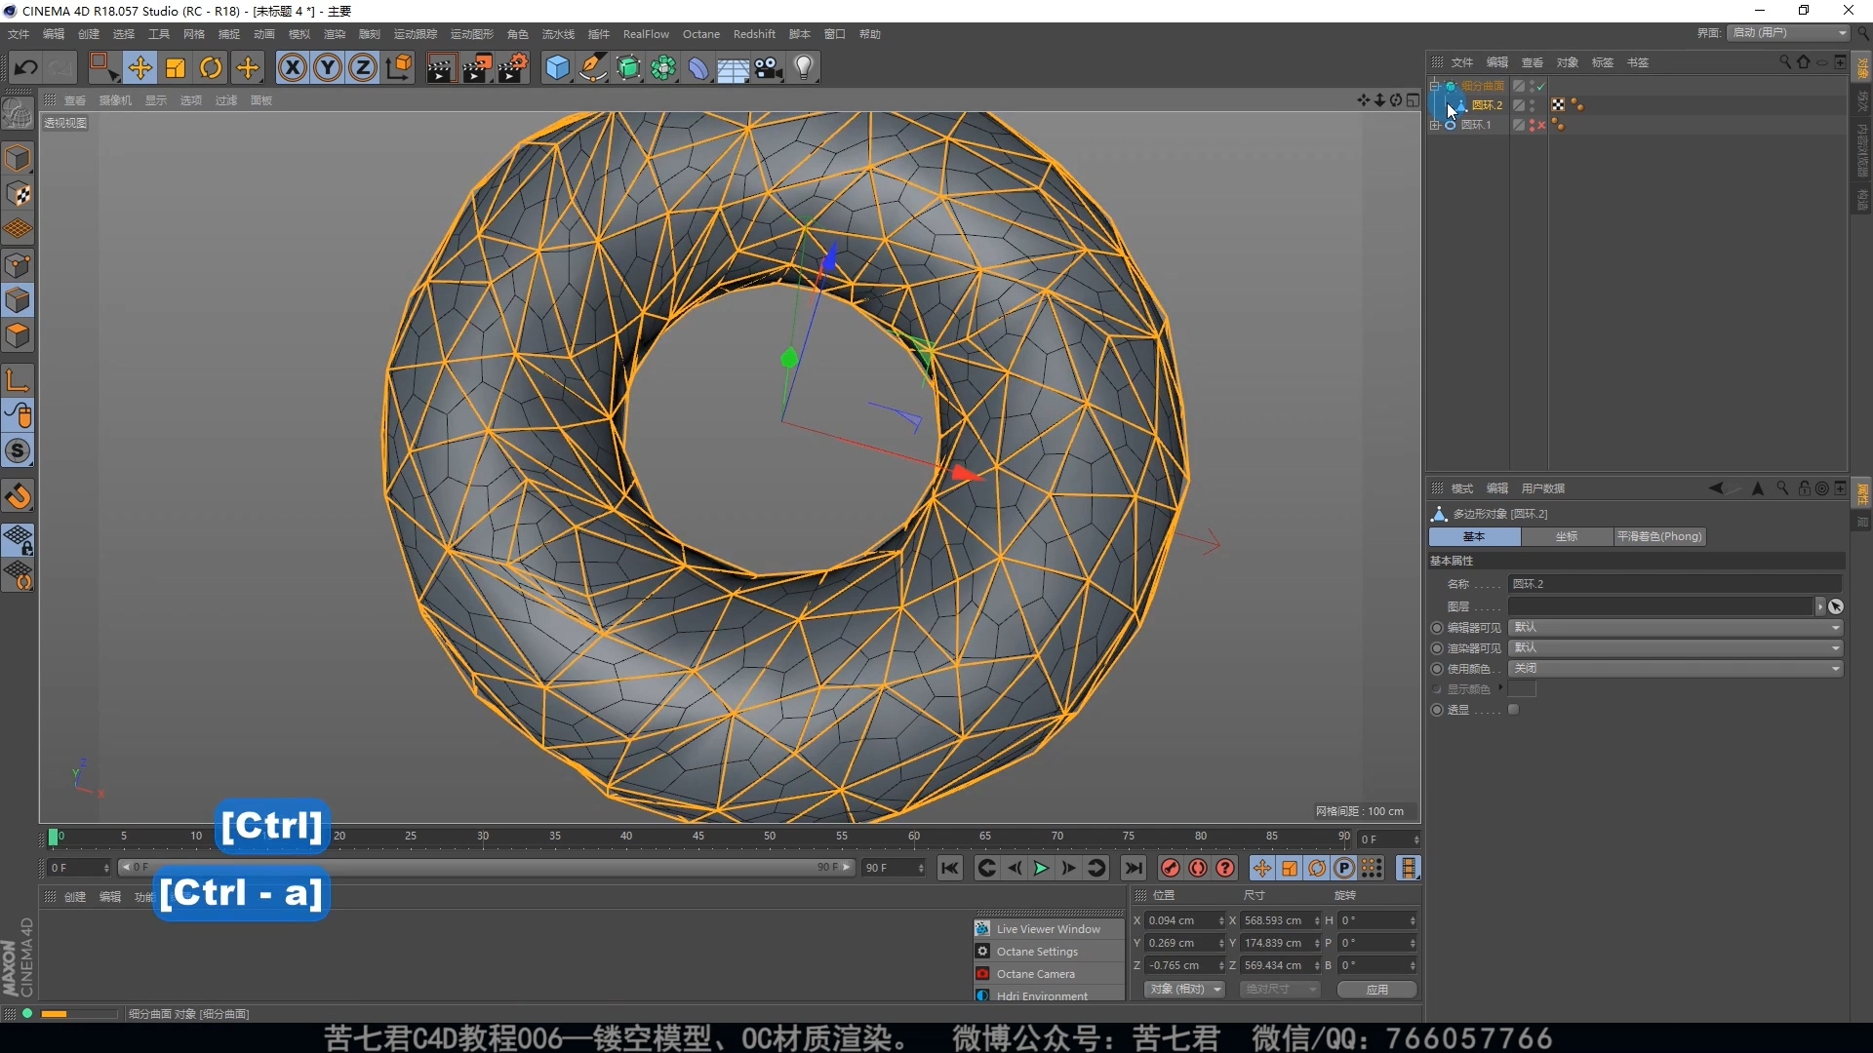Switch to Points mode
1873x1053 pixels.
click(18, 265)
